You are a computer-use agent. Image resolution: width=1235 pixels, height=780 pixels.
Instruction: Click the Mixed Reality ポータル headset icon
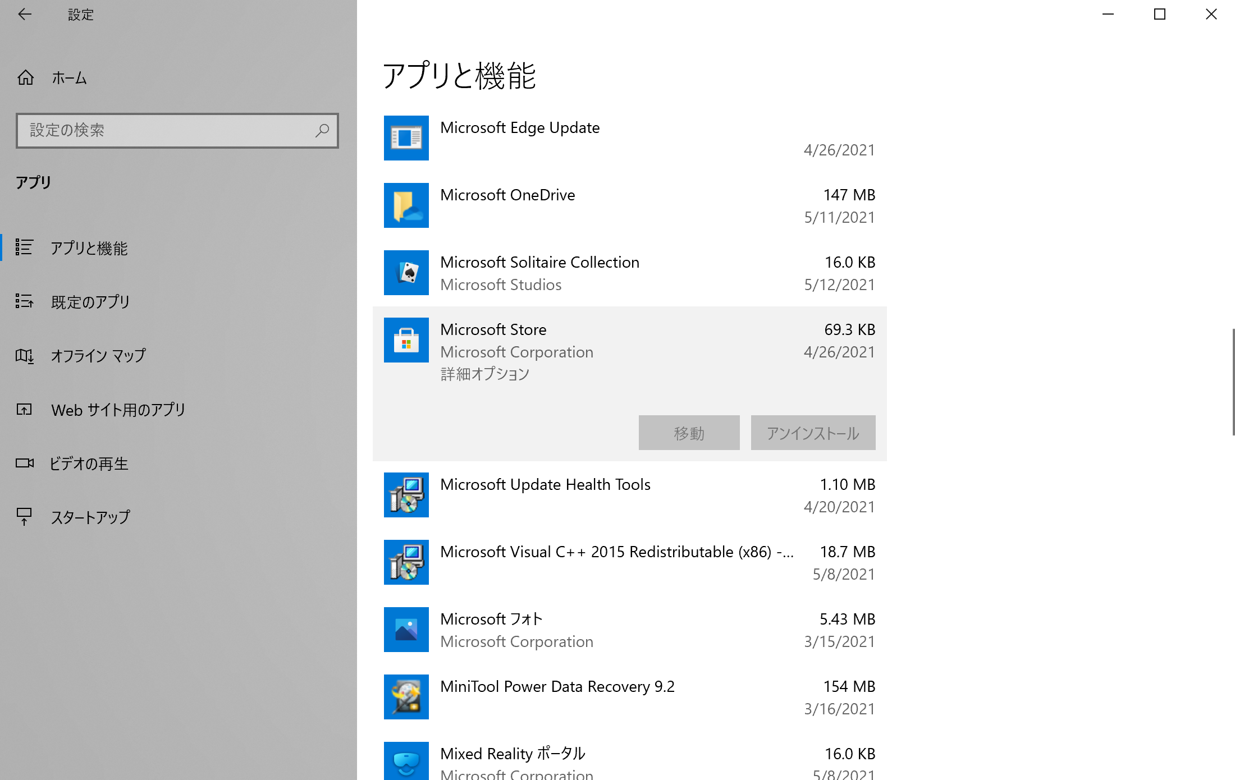click(406, 761)
